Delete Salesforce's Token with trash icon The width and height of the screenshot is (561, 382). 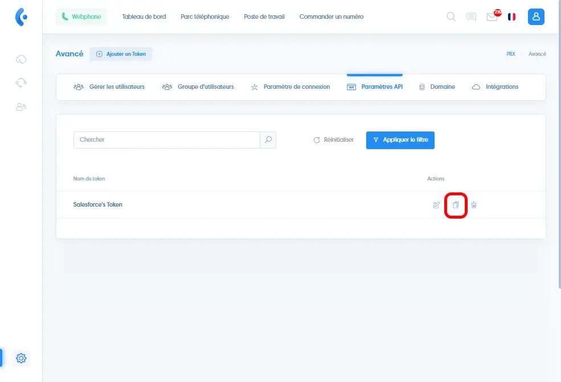474,205
